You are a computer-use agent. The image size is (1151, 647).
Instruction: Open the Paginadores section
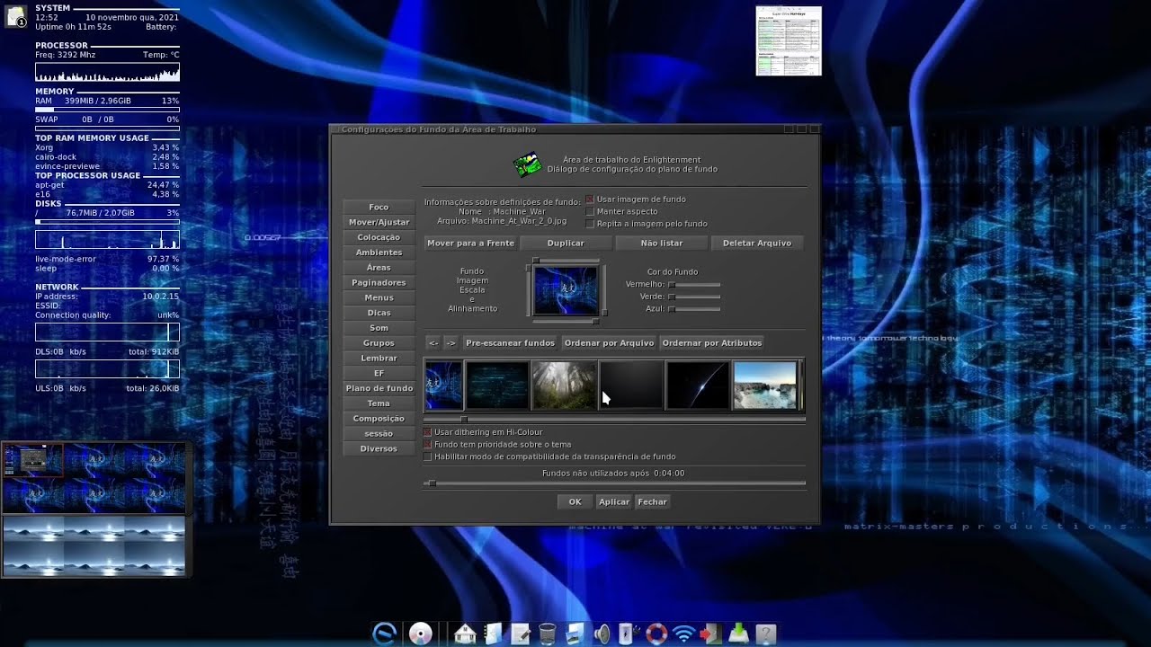pos(379,282)
